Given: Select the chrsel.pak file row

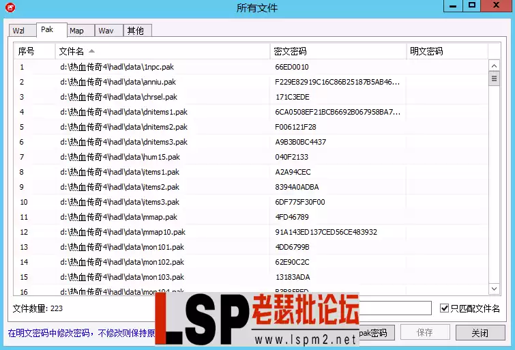Looking at the screenshot, I should tap(251, 97).
